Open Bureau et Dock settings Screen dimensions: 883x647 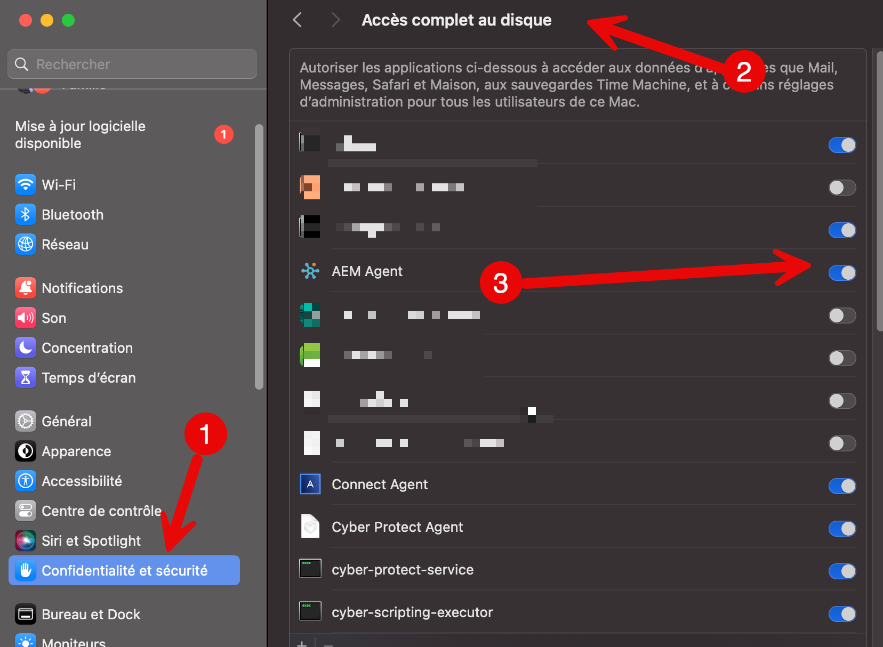(x=91, y=614)
